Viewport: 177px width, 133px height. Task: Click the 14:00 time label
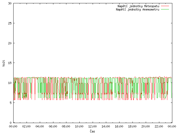[106, 126]
